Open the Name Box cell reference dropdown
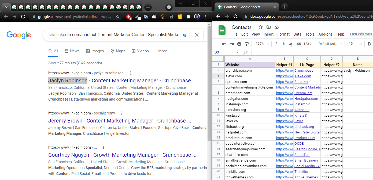This screenshot has width=373, height=180. click(237, 52)
